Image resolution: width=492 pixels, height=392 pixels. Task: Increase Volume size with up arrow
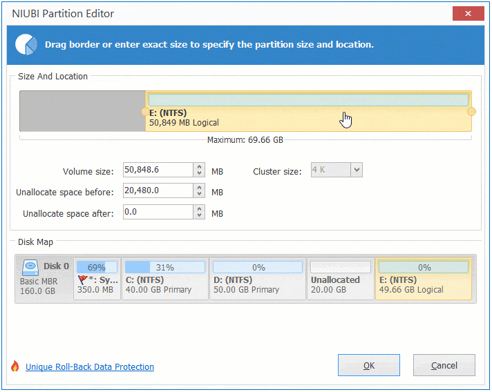200,166
